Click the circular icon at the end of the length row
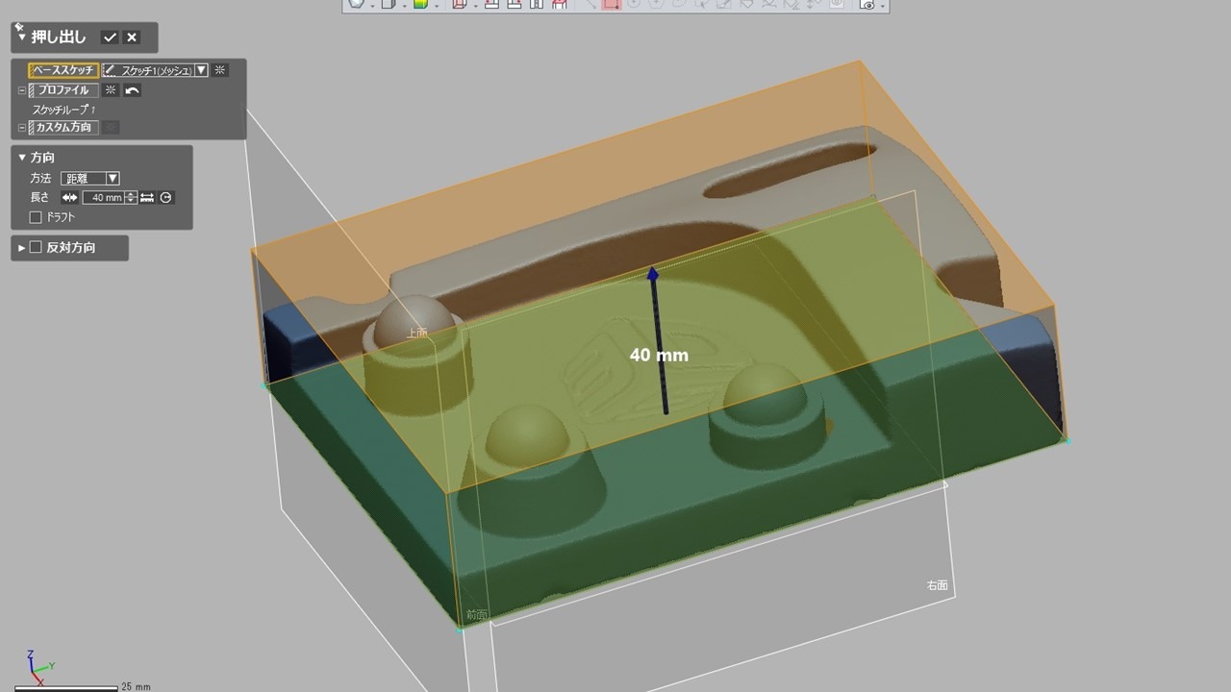 (x=166, y=198)
